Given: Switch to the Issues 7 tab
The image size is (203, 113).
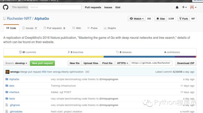Looking at the screenshot, I should [29, 28].
